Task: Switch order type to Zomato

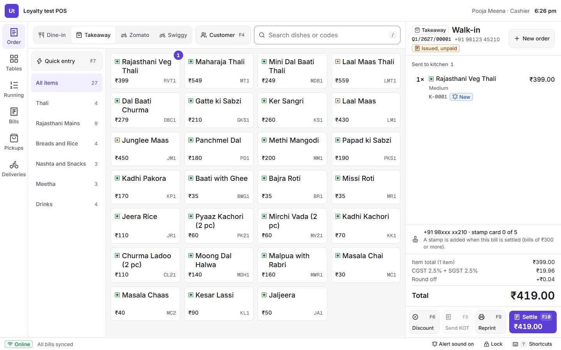Action: (135, 35)
